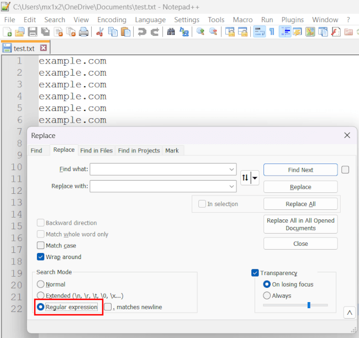Open the File menu
The width and height of the screenshot is (359, 338).
(x=9, y=20)
